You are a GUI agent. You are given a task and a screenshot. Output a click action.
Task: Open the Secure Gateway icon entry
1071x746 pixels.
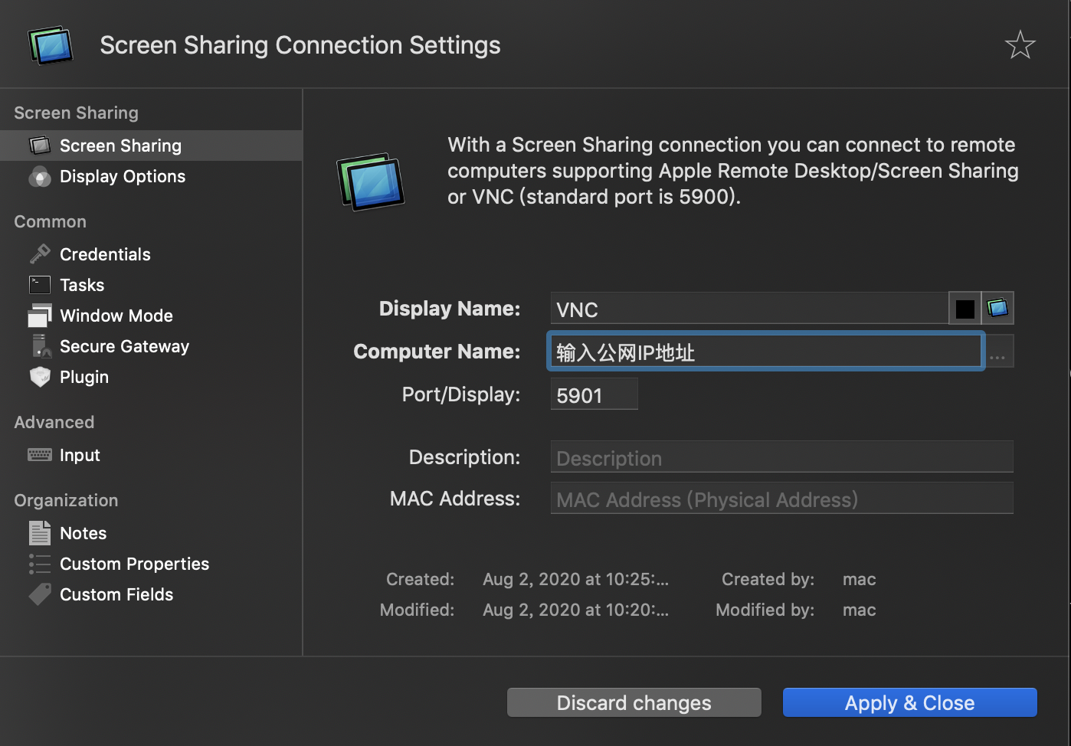(41, 346)
